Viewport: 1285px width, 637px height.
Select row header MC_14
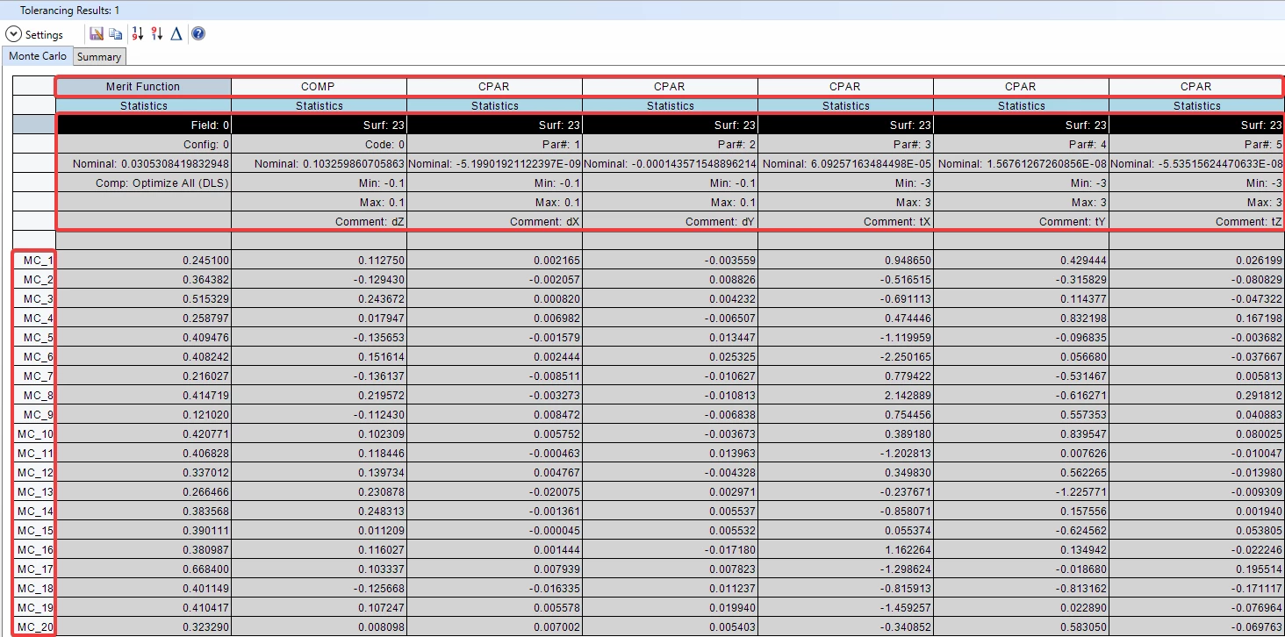pyautogui.click(x=34, y=512)
